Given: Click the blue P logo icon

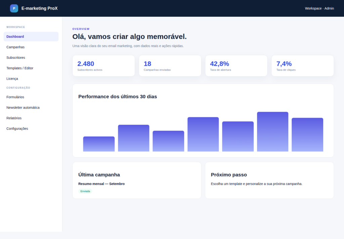Looking at the screenshot, I should point(14,8).
